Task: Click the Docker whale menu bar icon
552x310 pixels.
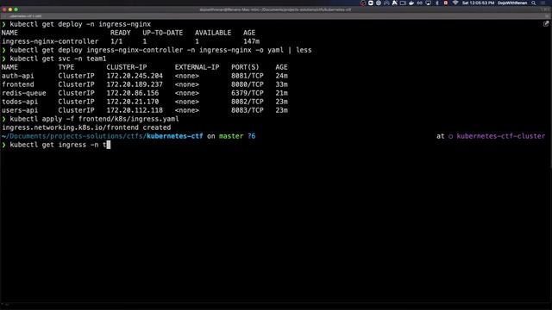Action: pos(411,3)
